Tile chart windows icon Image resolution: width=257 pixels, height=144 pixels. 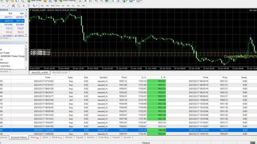click(x=106, y=1)
